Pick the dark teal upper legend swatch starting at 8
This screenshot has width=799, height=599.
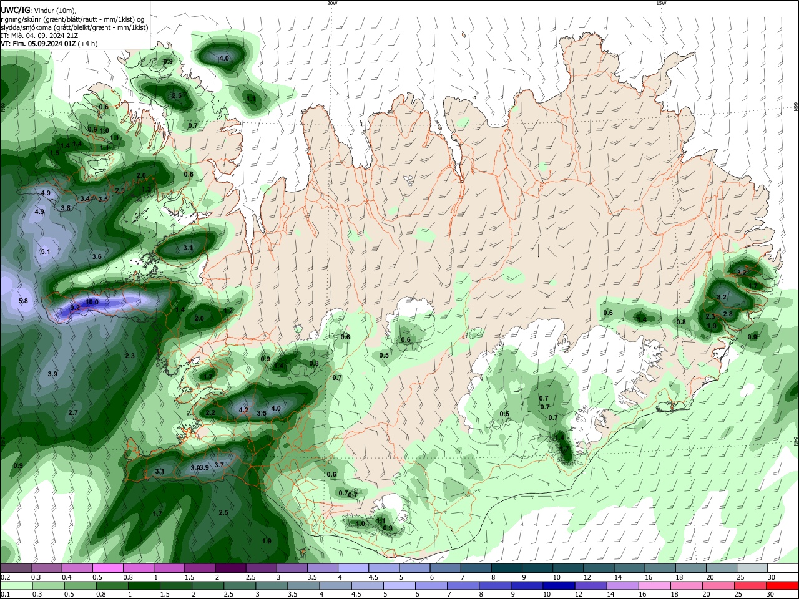tap(507, 568)
